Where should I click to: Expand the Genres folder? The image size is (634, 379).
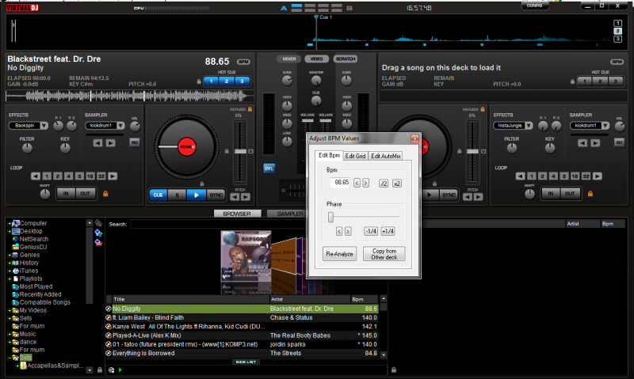point(10,255)
